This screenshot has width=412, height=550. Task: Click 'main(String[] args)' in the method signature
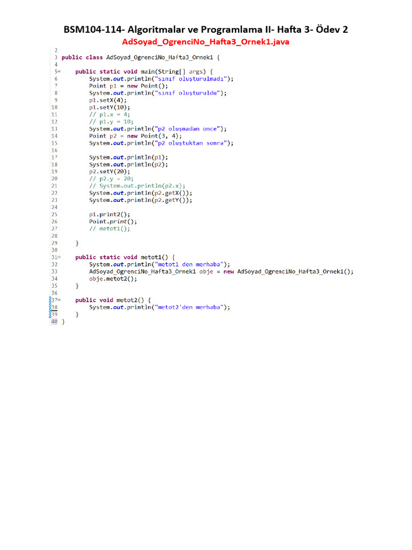[173, 71]
